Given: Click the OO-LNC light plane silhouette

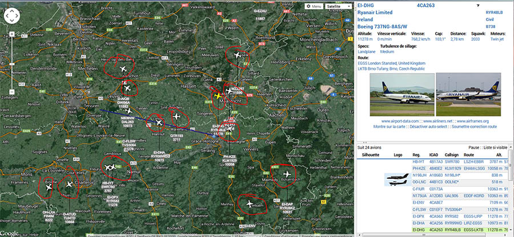Looking at the screenshot, I should coord(397,183).
